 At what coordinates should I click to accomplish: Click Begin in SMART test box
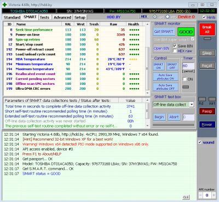[x=159, y=117]
